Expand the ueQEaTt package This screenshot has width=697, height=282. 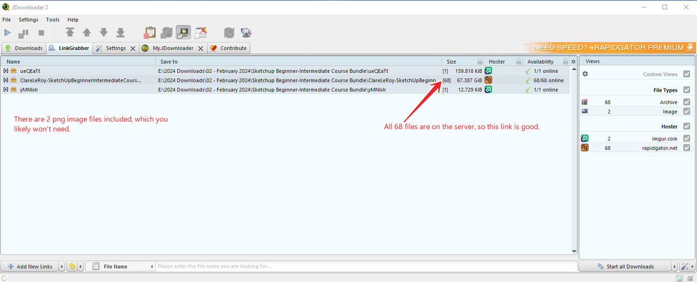[x=6, y=71]
